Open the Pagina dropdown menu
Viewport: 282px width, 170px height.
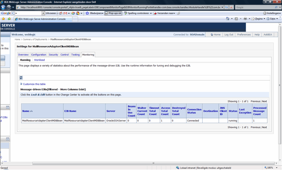(x=258, y=19)
